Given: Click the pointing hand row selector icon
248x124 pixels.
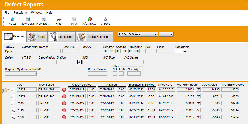Looking at the screenshot, I should [x=6, y=90].
